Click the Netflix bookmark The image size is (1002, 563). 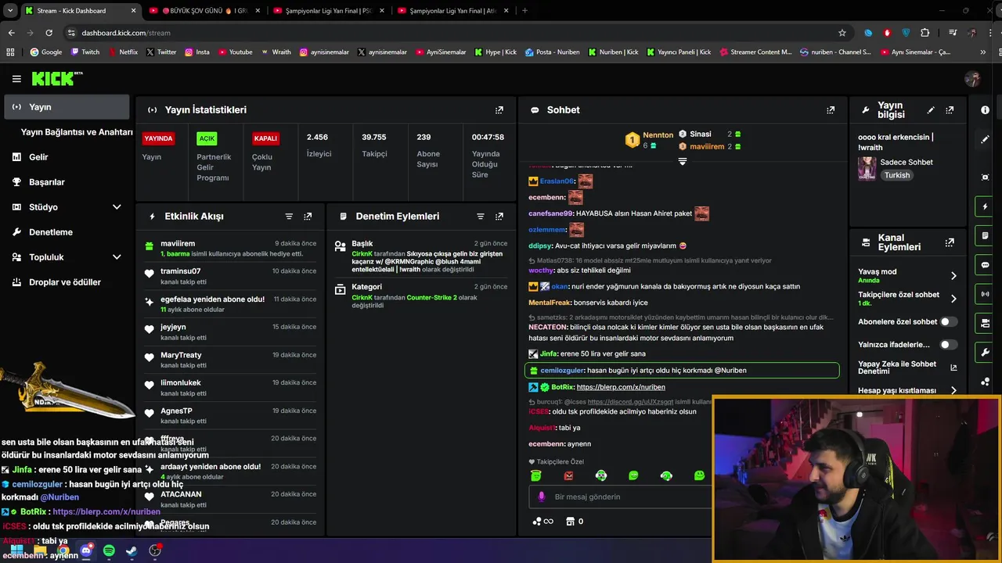pos(122,52)
